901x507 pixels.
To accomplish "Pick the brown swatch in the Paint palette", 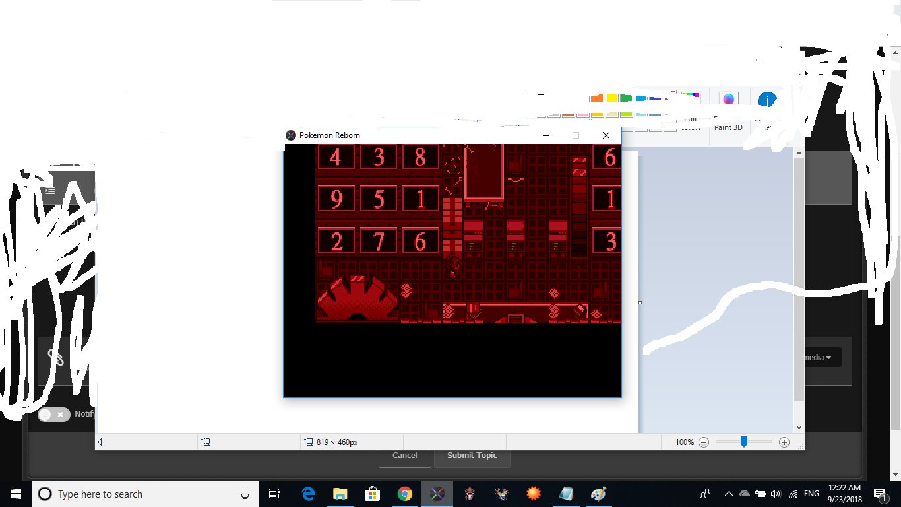I will point(570,114).
